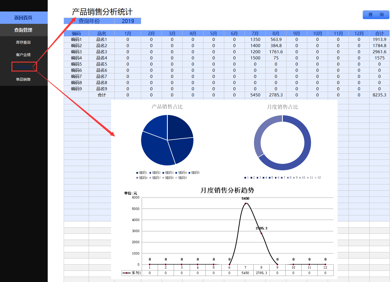Click the 2019 query year field
This screenshot has width=392, height=282.
pos(128,21)
